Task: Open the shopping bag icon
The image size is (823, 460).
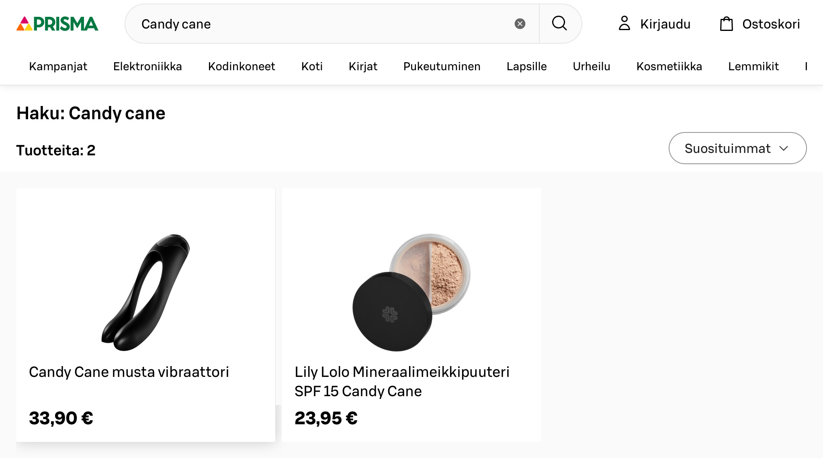Action: click(726, 24)
